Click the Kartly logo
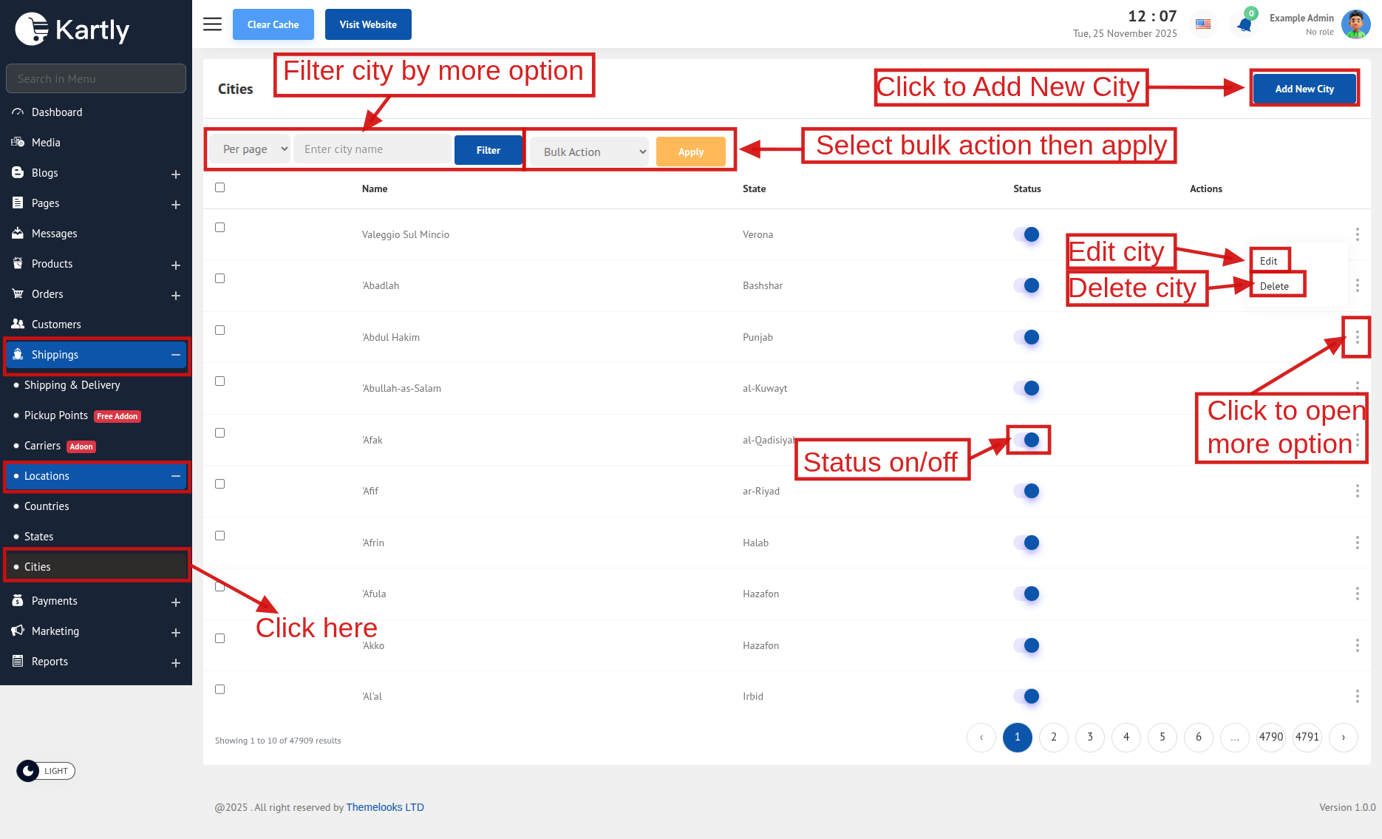Screen dimensions: 1382x839 72,30
